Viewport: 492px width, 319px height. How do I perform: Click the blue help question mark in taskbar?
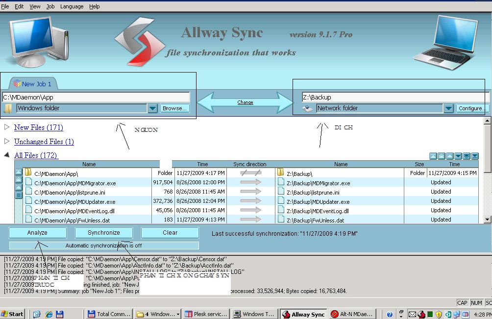coord(390,314)
